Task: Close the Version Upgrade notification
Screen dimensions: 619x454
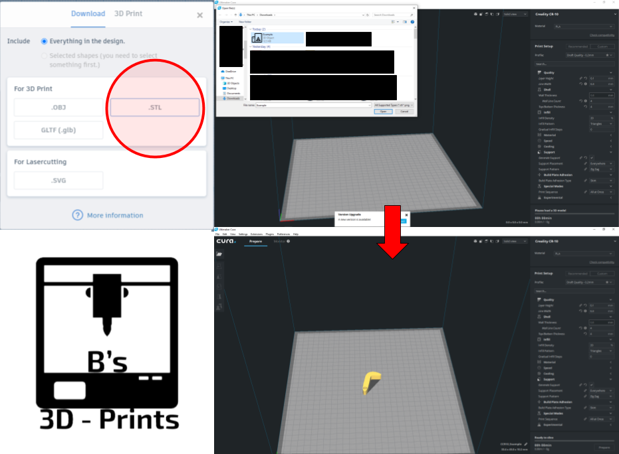Action: click(x=406, y=215)
